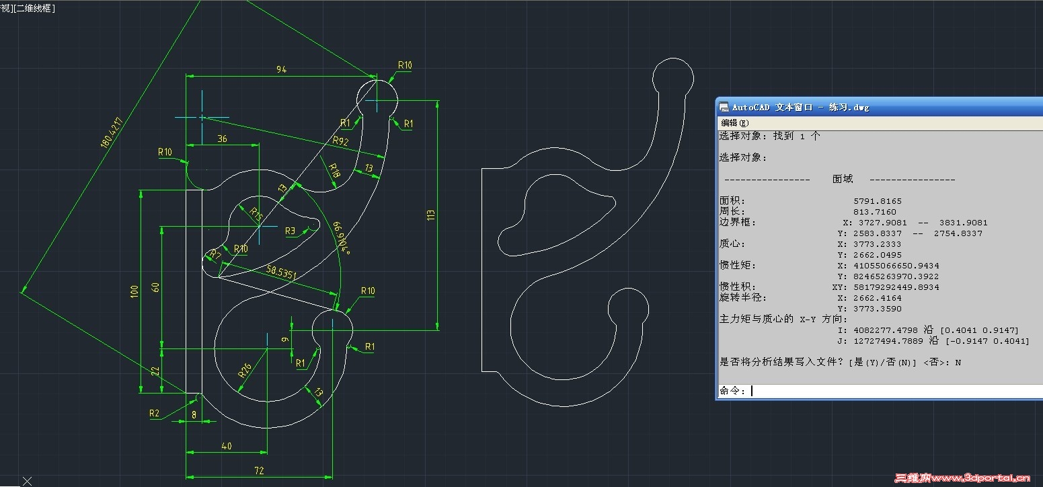Select the 58.5351 aligned dimension text
The height and width of the screenshot is (487, 1043).
pos(281,272)
